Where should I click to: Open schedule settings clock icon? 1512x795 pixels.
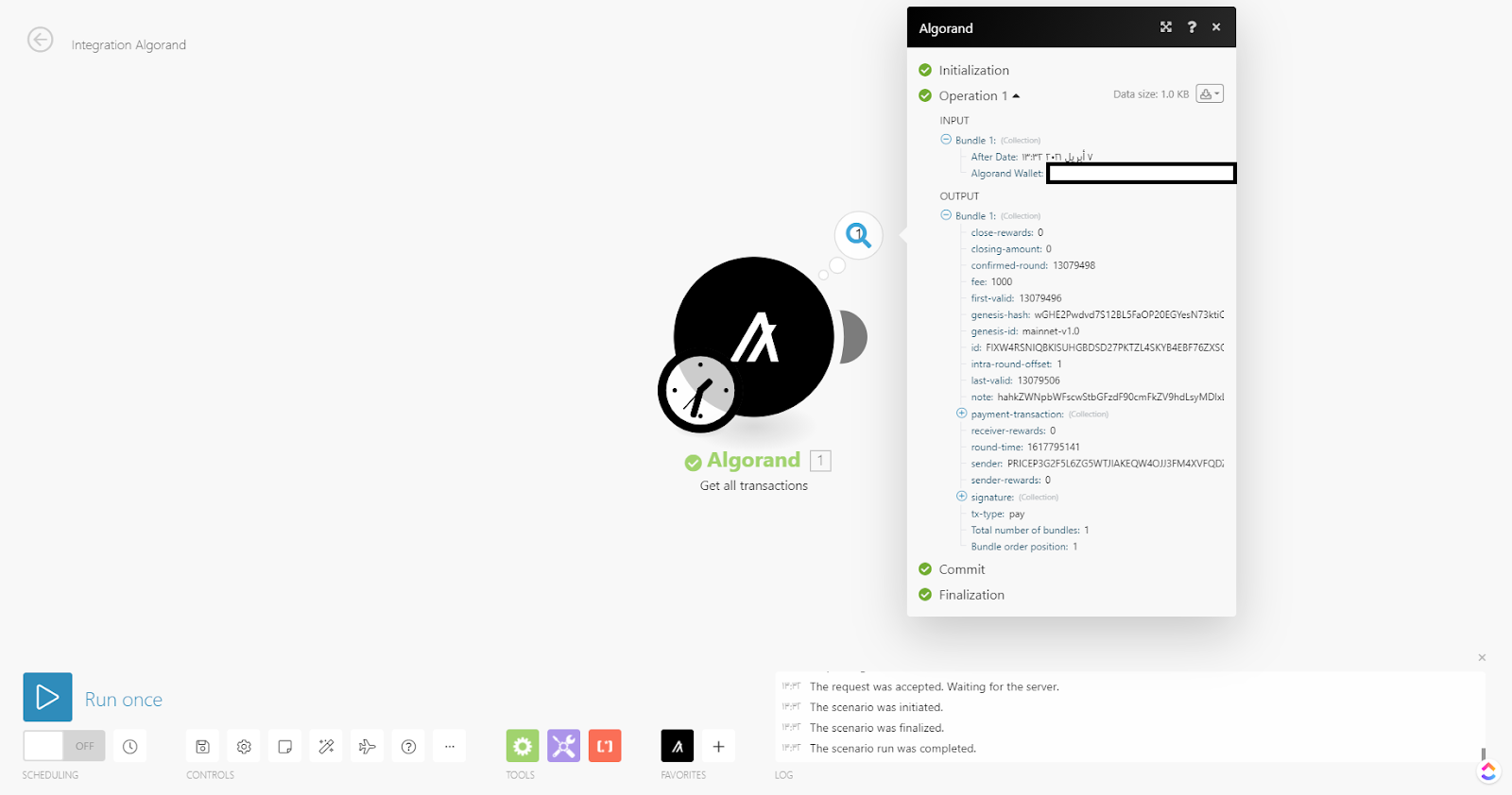130,747
